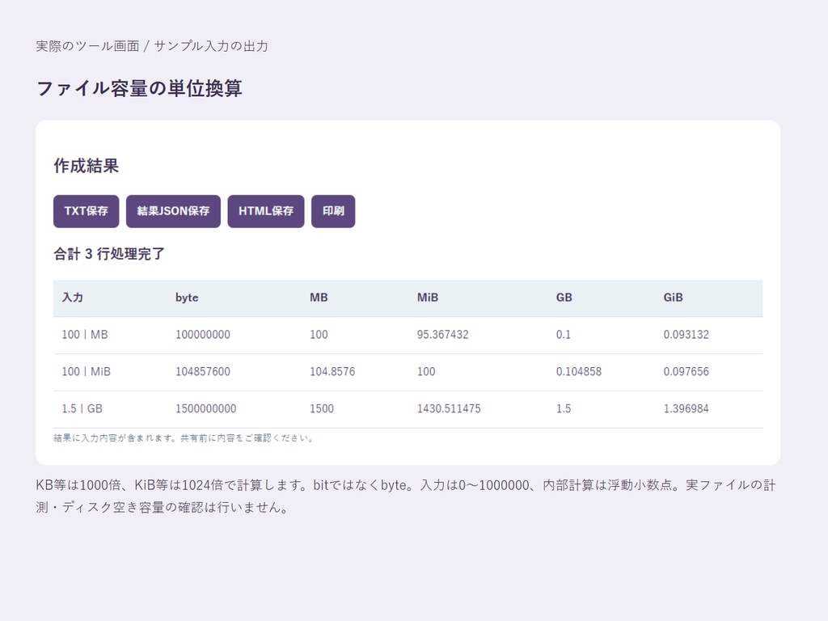Screen dimensions: 828x621
Task: Select the byte value 100000000
Action: (203, 334)
